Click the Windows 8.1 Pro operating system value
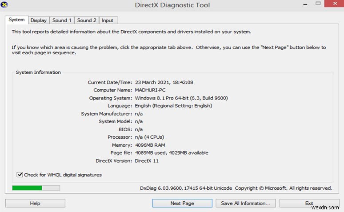Viewport: 344px width, 212px height. pos(181,98)
